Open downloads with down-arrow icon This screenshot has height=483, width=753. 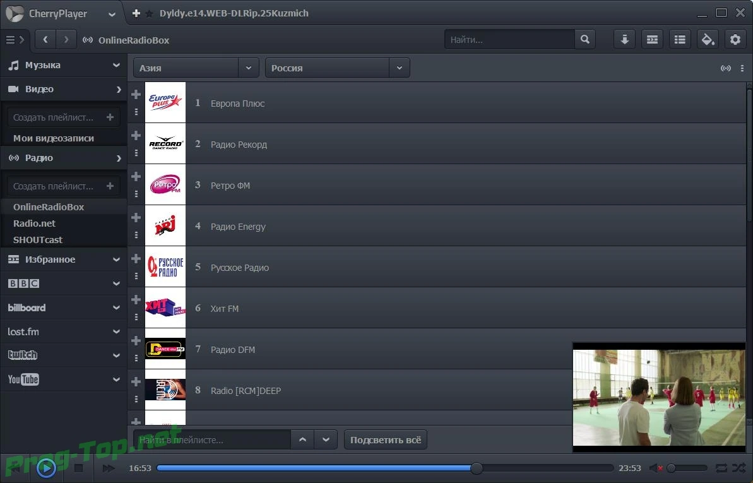624,39
